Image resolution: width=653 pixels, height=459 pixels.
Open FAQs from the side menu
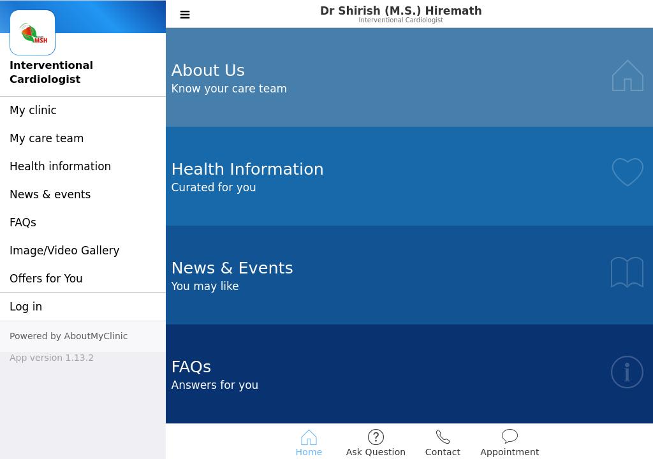pyautogui.click(x=83, y=222)
